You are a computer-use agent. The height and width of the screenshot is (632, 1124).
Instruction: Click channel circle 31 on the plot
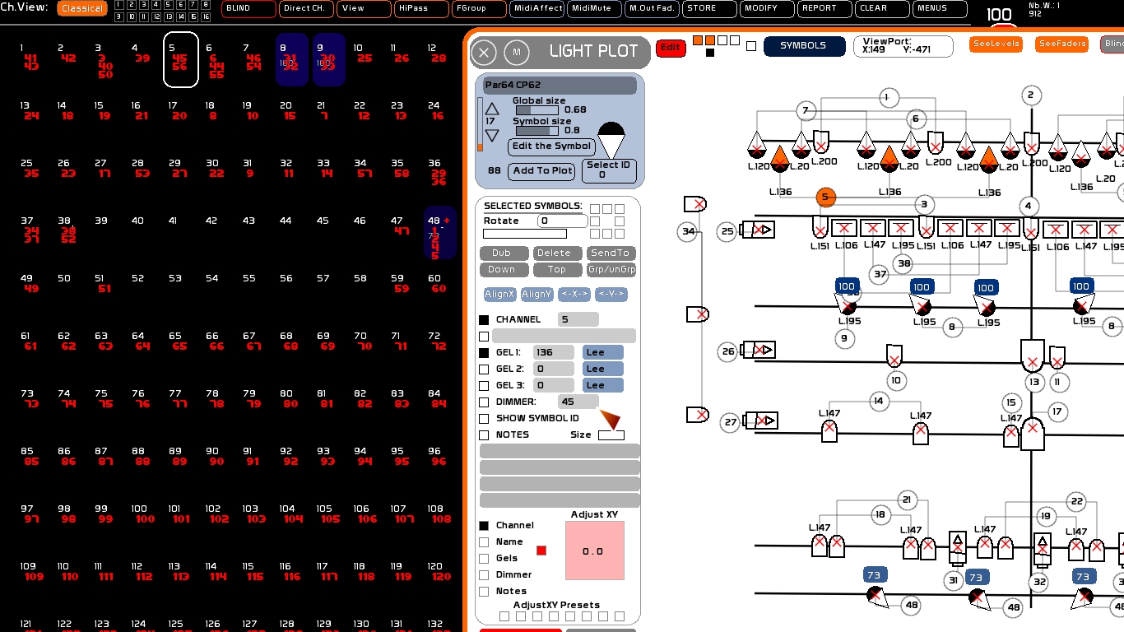954,580
